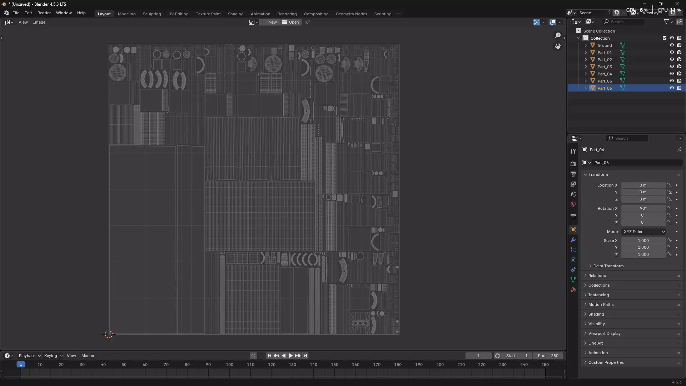Click frame 100 on the timeline ruler
Screen dimensions: 686x386
[x=229, y=365]
